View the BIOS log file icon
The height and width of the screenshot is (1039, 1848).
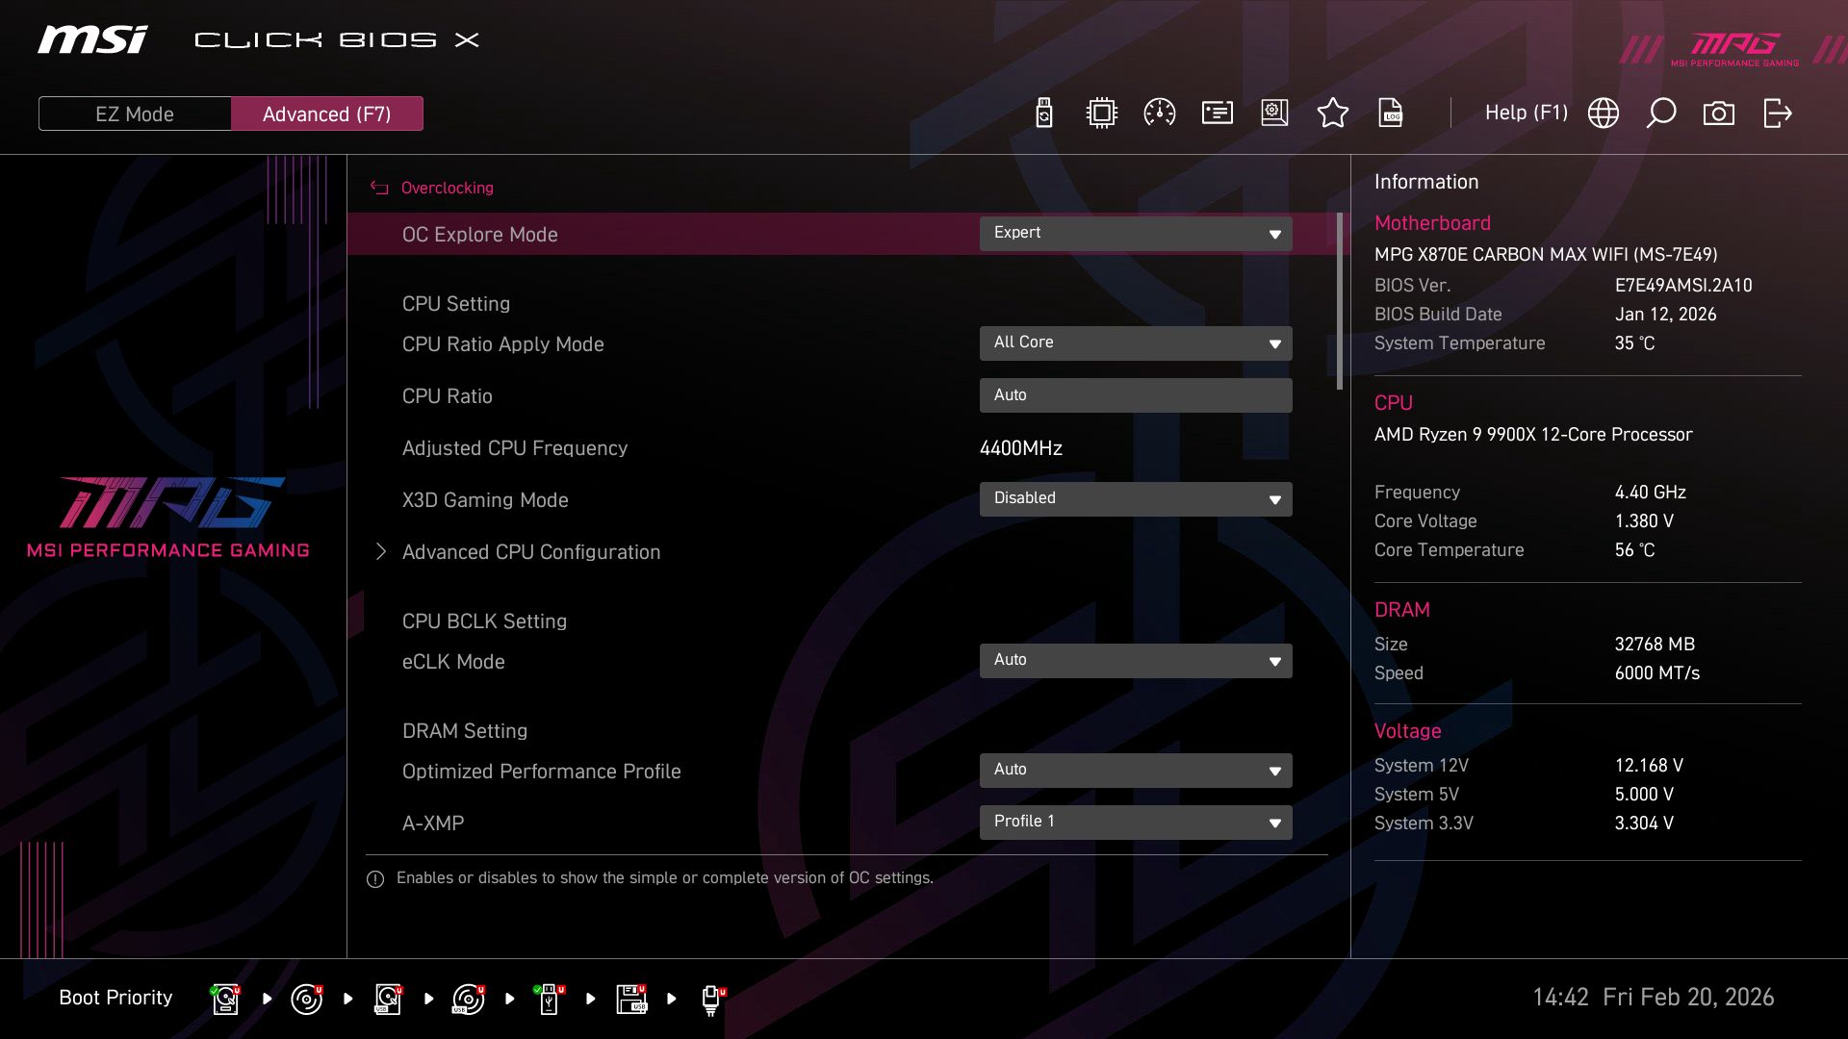click(x=1391, y=113)
